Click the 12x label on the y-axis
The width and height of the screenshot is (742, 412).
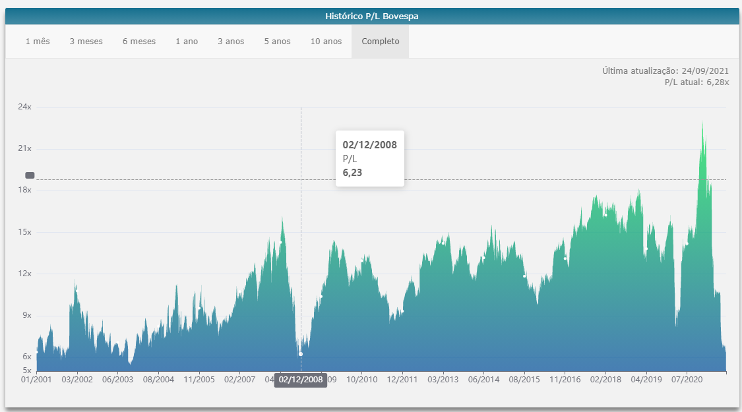pyautogui.click(x=24, y=274)
